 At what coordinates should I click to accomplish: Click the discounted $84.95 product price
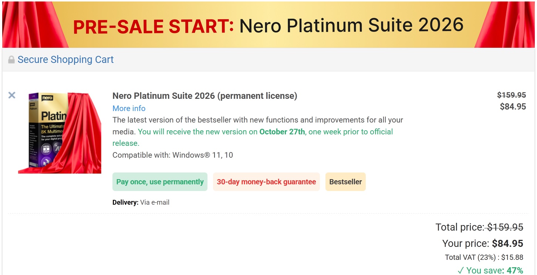(513, 107)
